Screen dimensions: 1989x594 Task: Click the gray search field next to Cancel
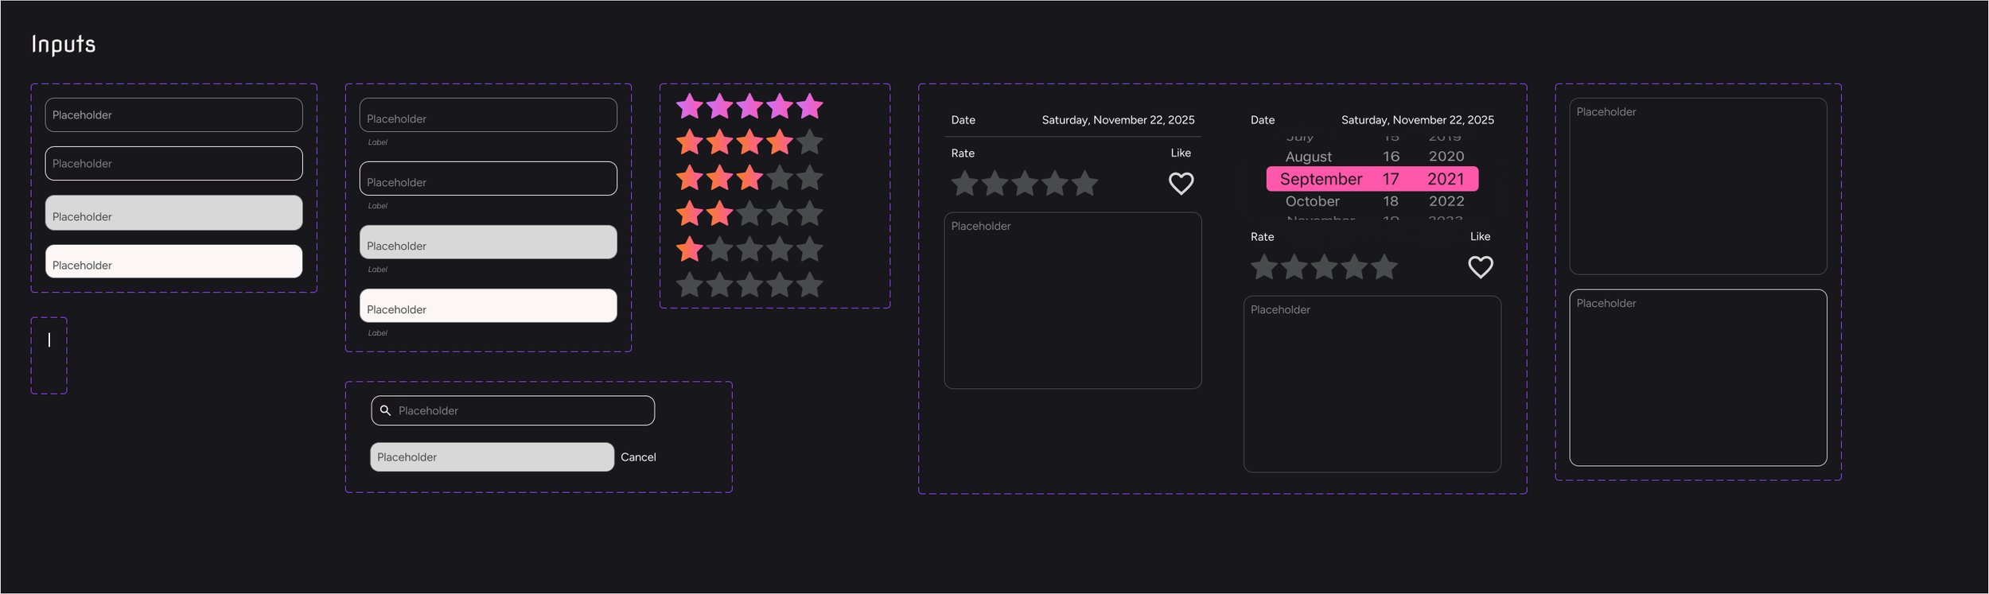[492, 457]
